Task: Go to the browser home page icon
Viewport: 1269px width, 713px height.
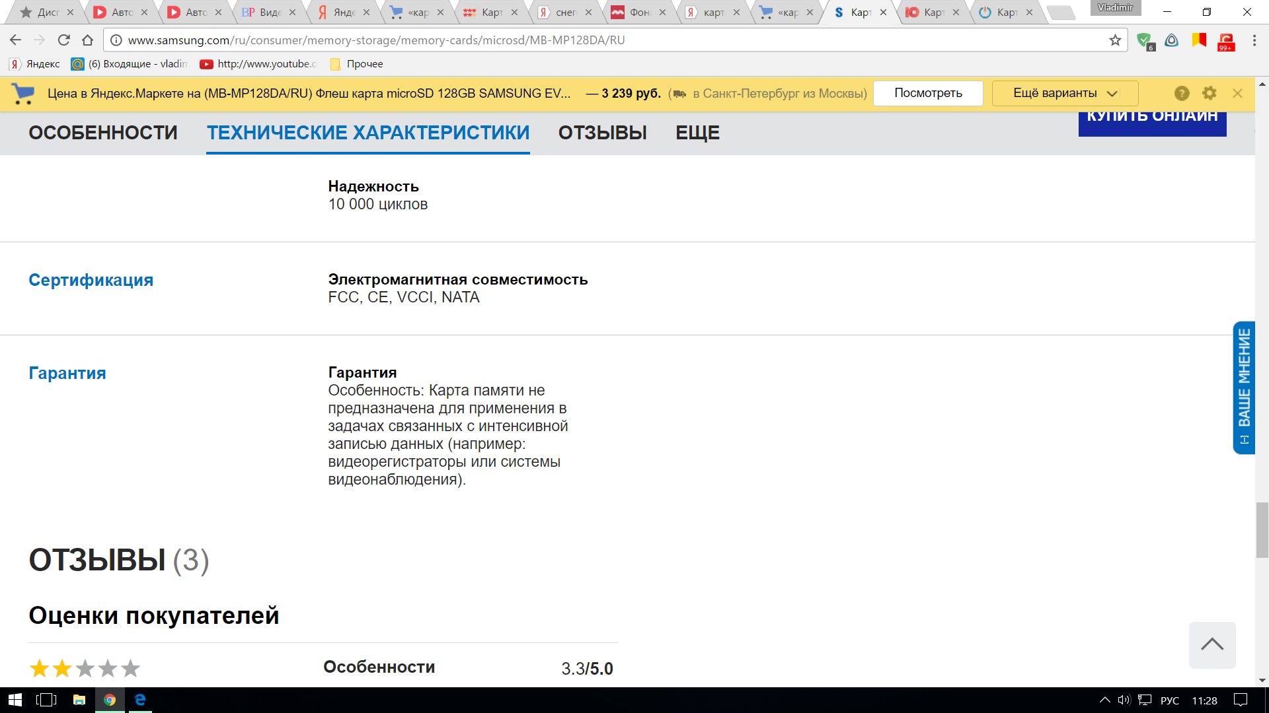Action: 87,40
